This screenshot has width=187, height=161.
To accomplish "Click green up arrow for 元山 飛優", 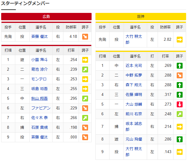I will [180, 139].
